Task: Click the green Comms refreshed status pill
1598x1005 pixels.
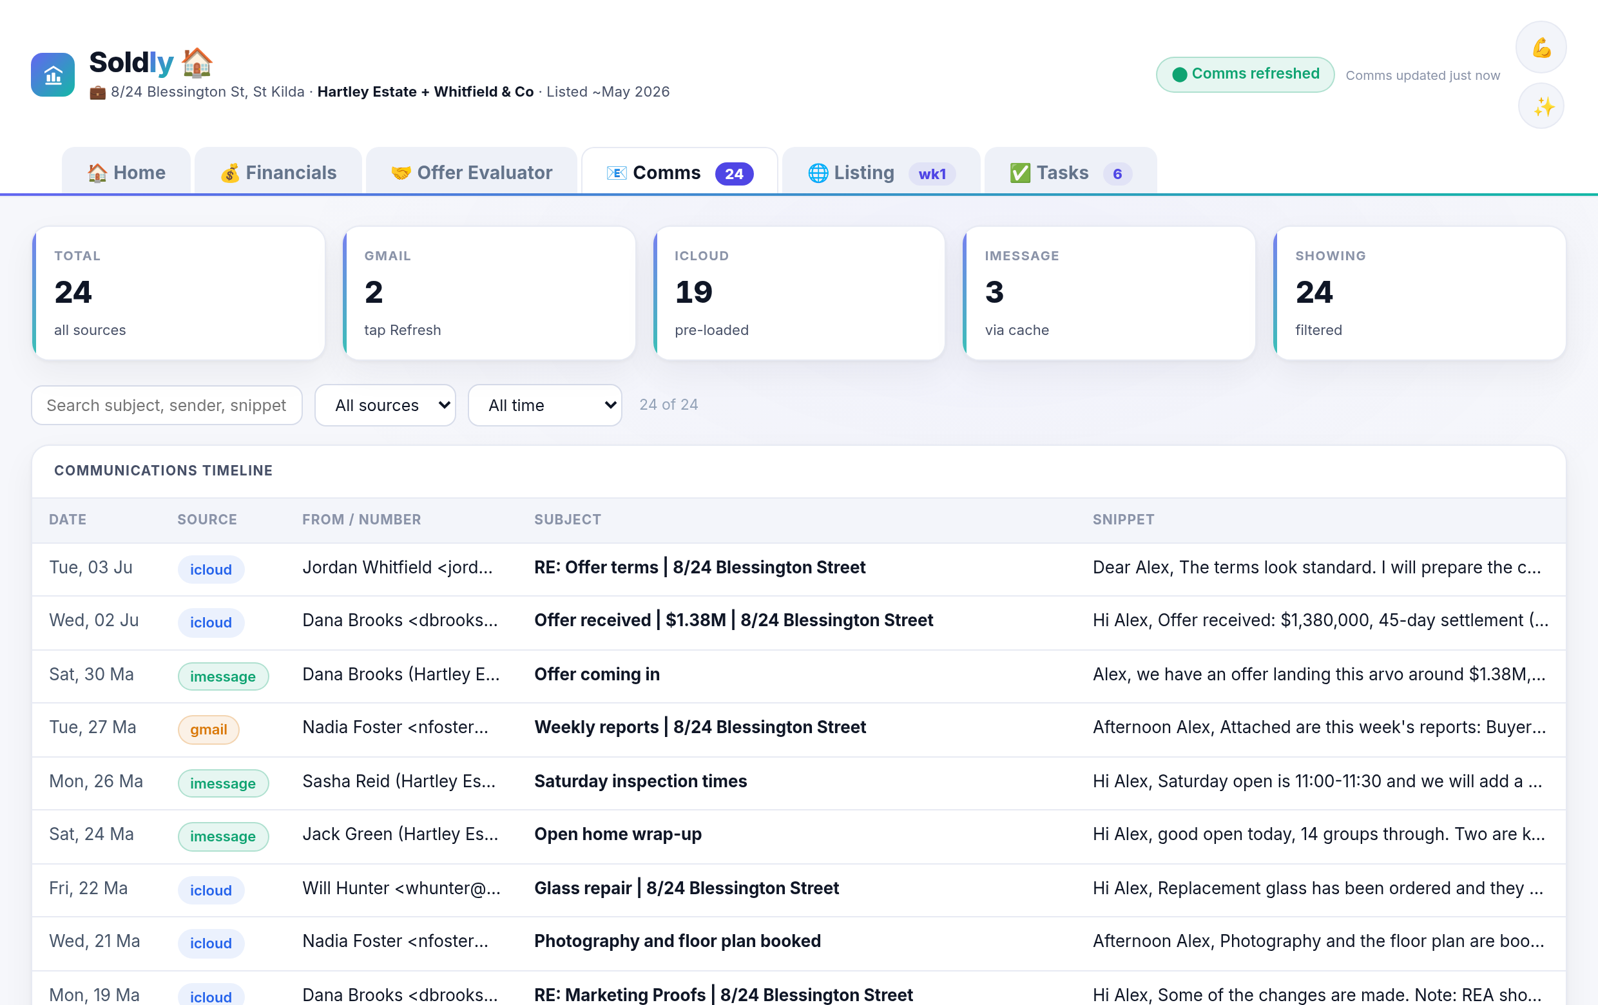Action: tap(1245, 74)
